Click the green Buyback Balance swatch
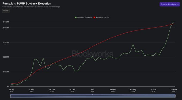The height and width of the screenshot is (100, 182). pos(76,18)
